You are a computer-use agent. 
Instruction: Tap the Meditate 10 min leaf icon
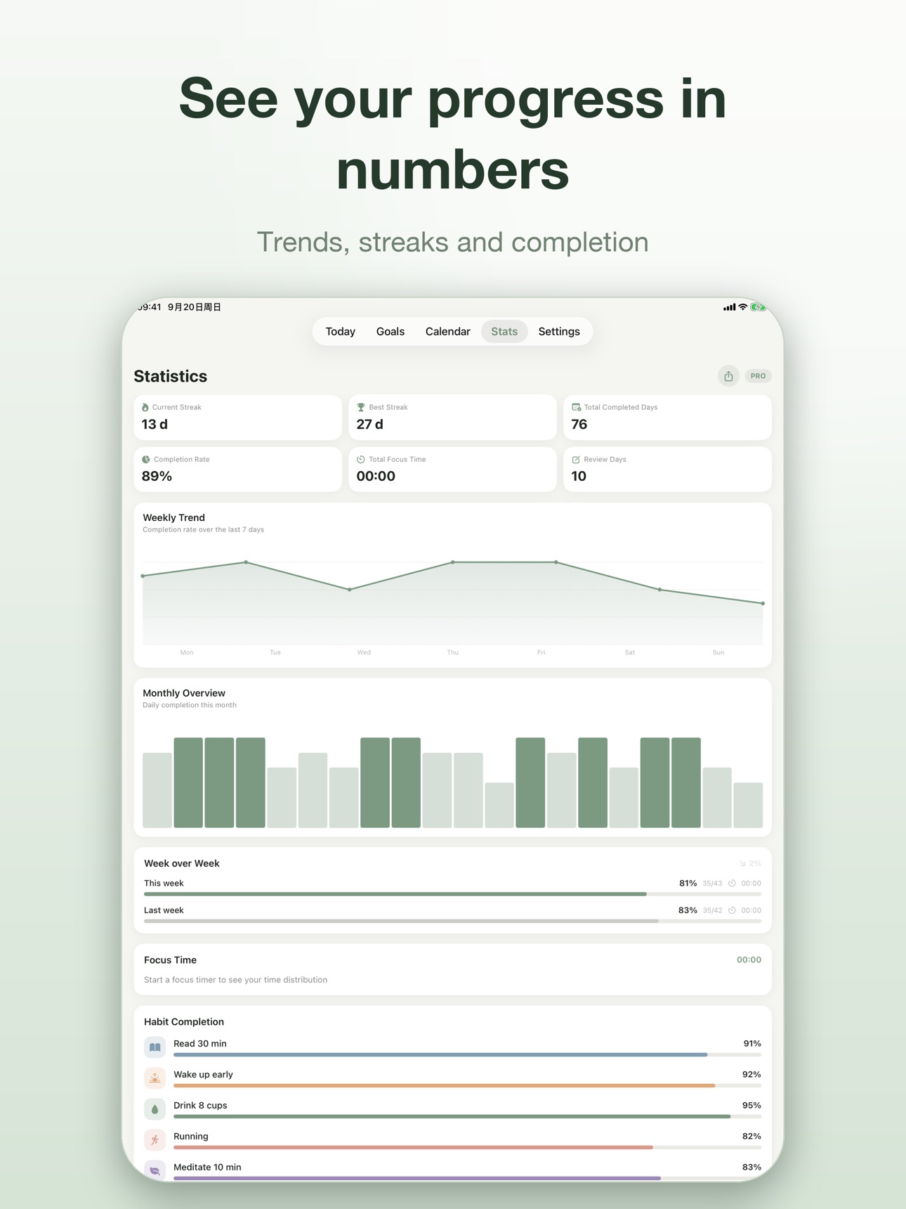[x=155, y=1170]
